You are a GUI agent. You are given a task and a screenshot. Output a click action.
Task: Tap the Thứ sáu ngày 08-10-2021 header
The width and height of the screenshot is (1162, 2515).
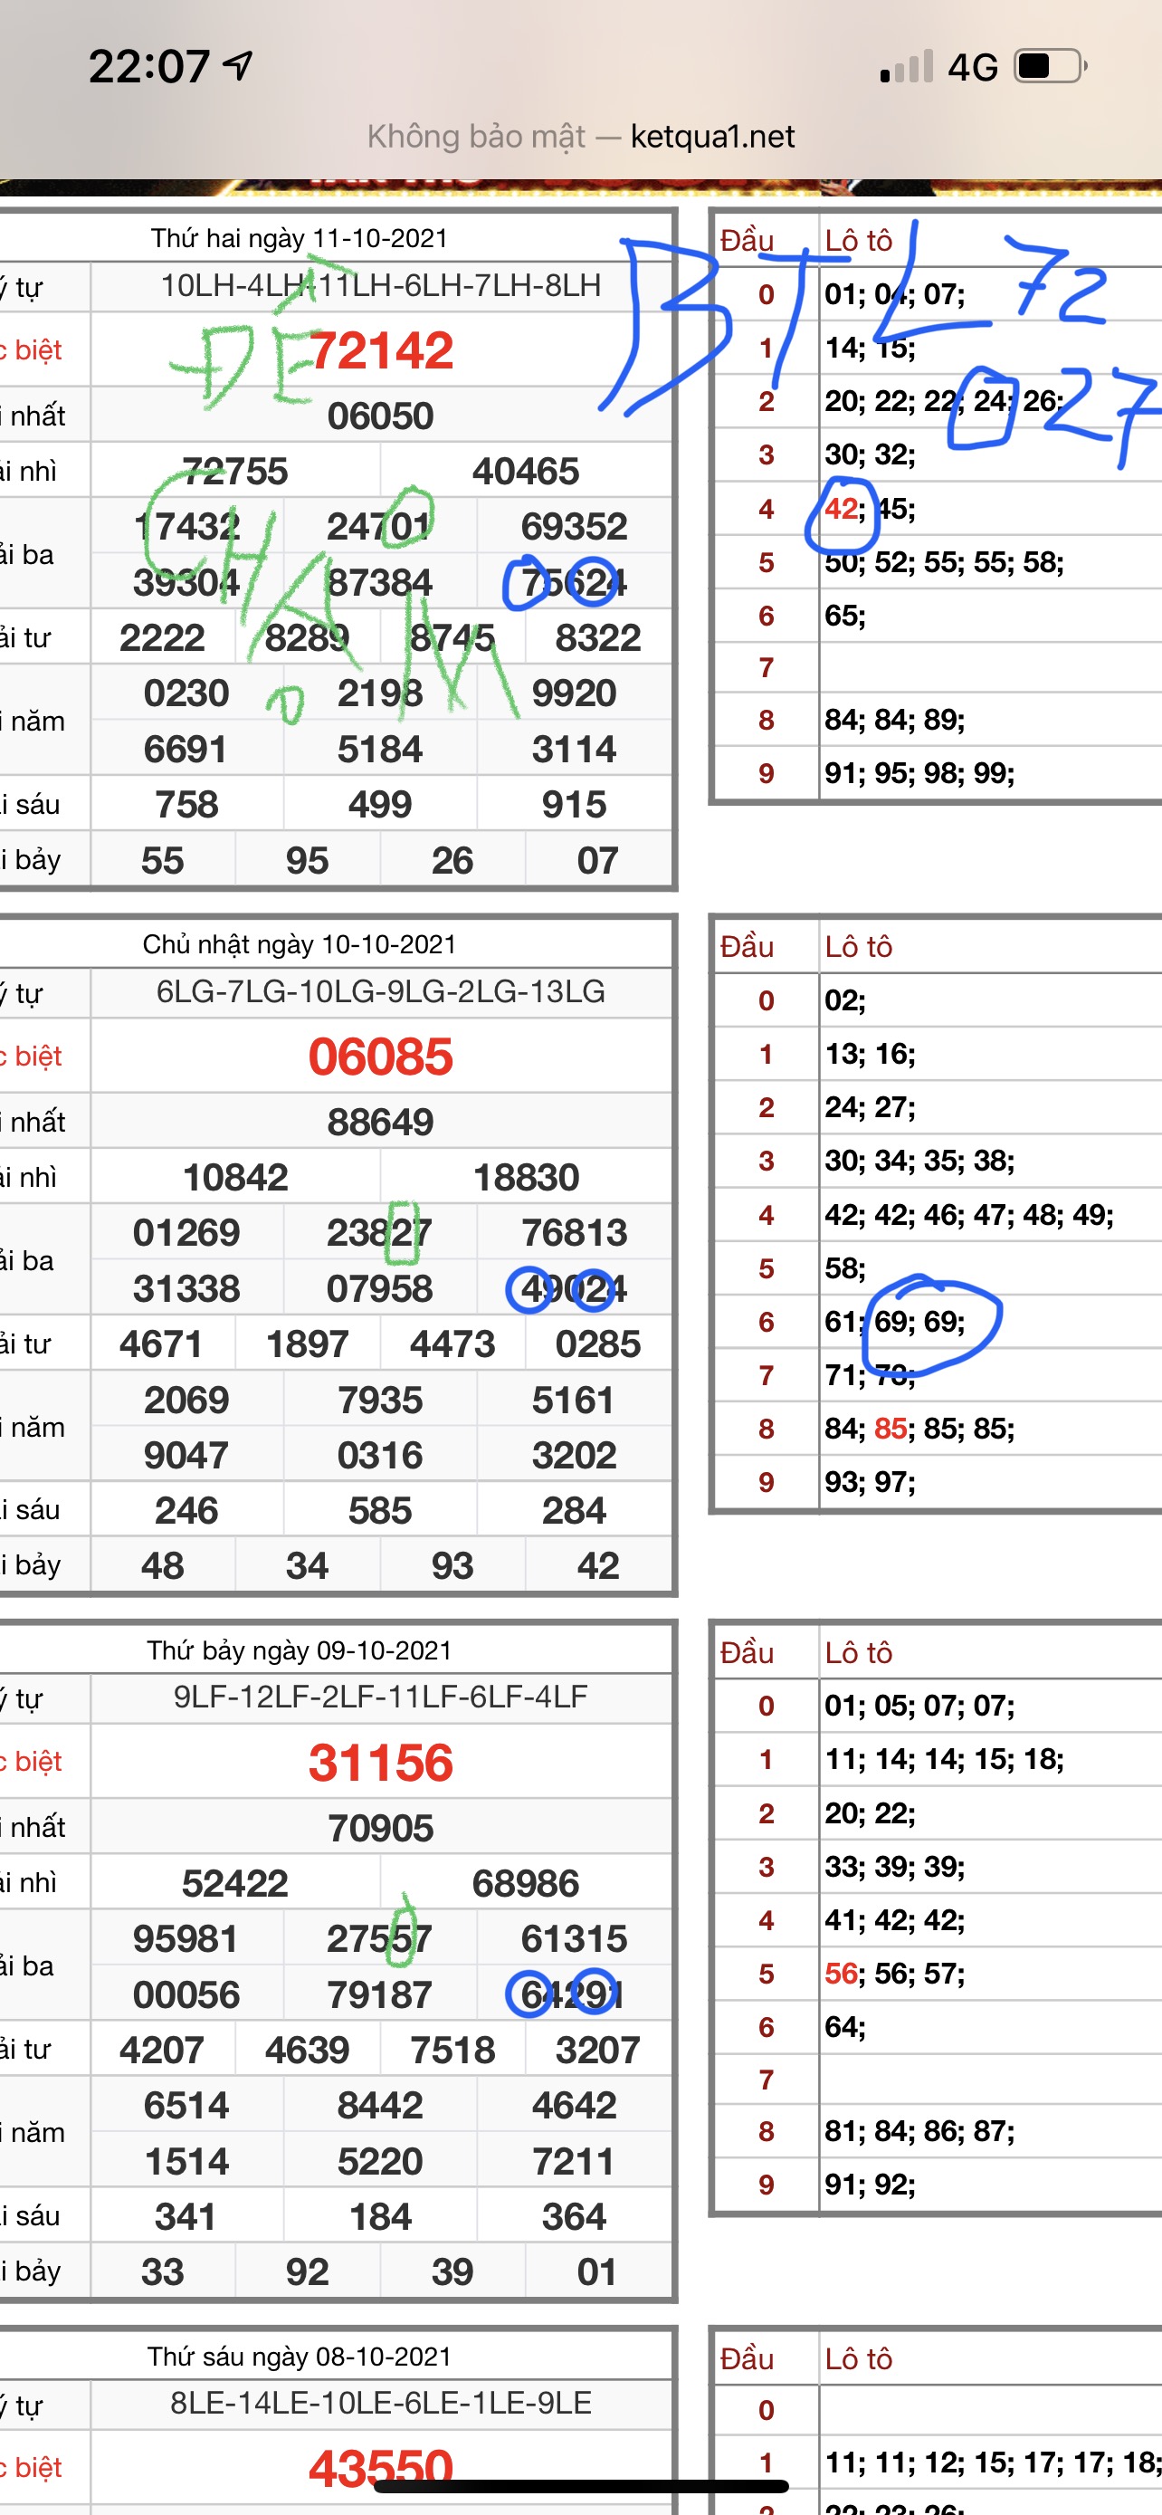pos(299,2356)
